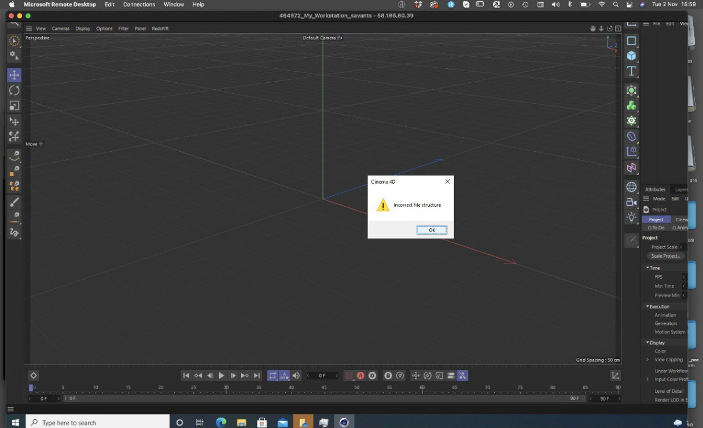Open the Cameras viewport menu
This screenshot has height=428, width=703.
tap(60, 28)
